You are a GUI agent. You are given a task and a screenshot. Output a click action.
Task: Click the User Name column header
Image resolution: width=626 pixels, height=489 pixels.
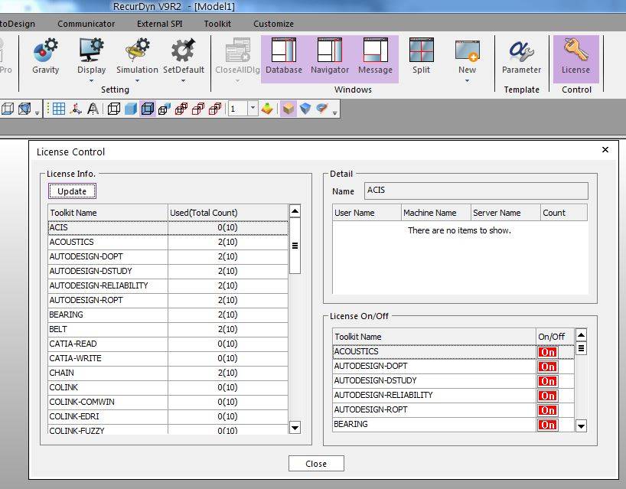367,213
